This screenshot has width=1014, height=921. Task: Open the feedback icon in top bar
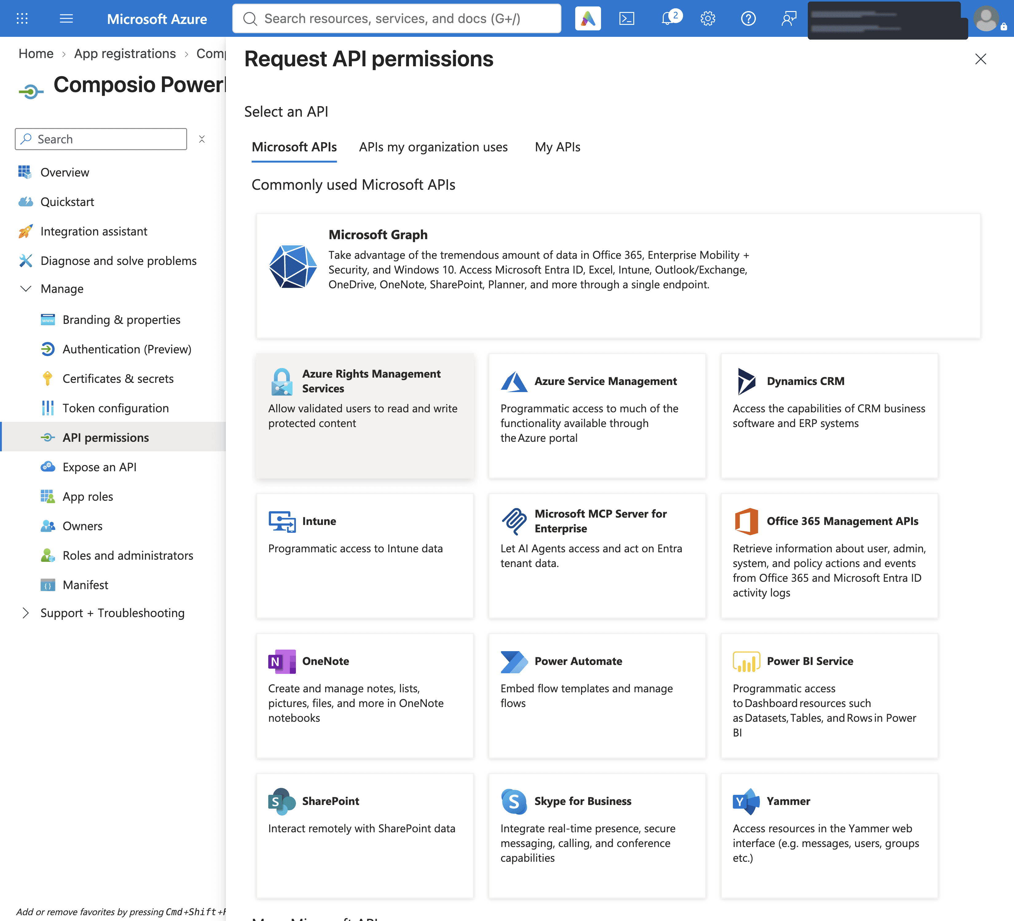pyautogui.click(x=789, y=19)
